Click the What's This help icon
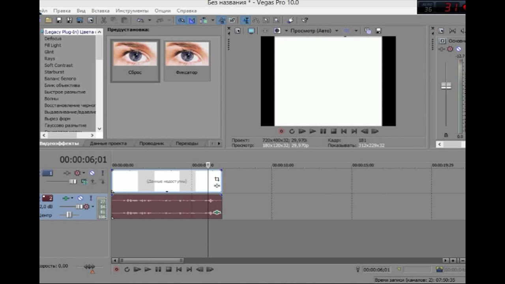The height and width of the screenshot is (284, 505). pyautogui.click(x=304, y=20)
